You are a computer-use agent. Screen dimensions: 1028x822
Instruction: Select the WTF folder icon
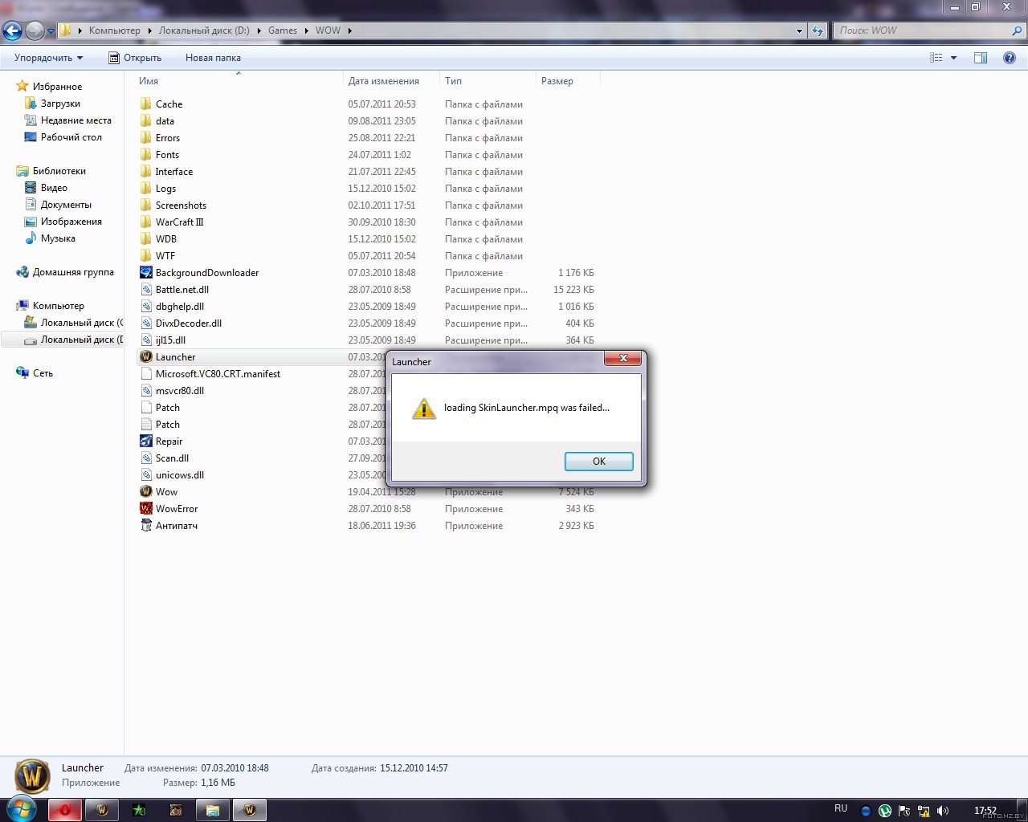click(145, 255)
